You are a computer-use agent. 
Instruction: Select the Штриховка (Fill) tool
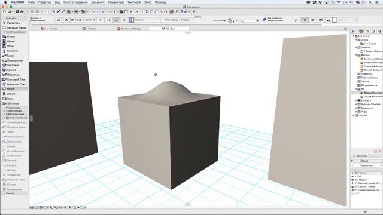(14, 142)
